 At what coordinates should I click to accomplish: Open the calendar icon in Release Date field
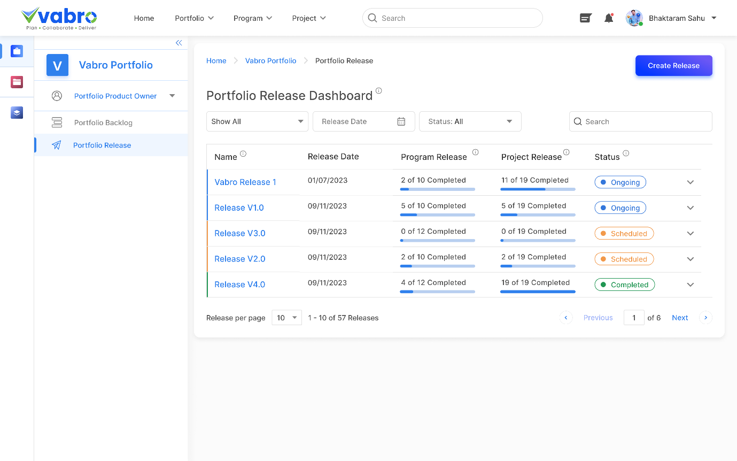[x=401, y=121]
